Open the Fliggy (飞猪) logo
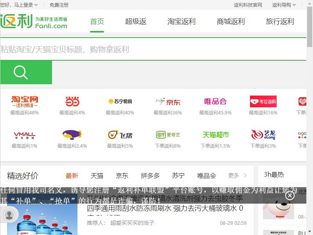The height and width of the screenshot is (235, 313). pyautogui.click(x=120, y=135)
